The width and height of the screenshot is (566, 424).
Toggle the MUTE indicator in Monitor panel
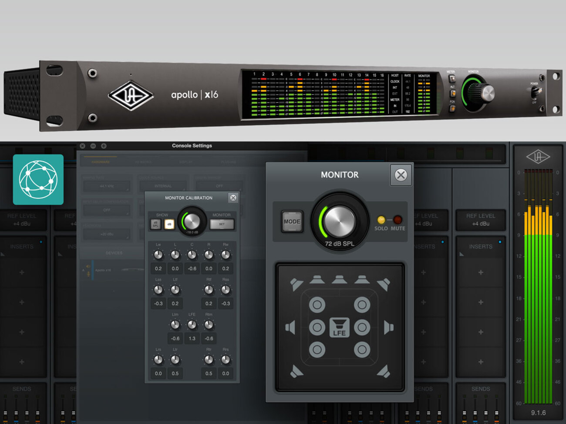click(398, 220)
